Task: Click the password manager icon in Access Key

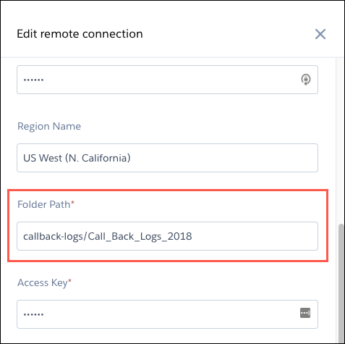Action: pyautogui.click(x=305, y=313)
